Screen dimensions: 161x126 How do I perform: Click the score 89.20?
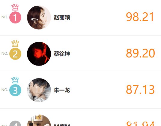click(140, 53)
